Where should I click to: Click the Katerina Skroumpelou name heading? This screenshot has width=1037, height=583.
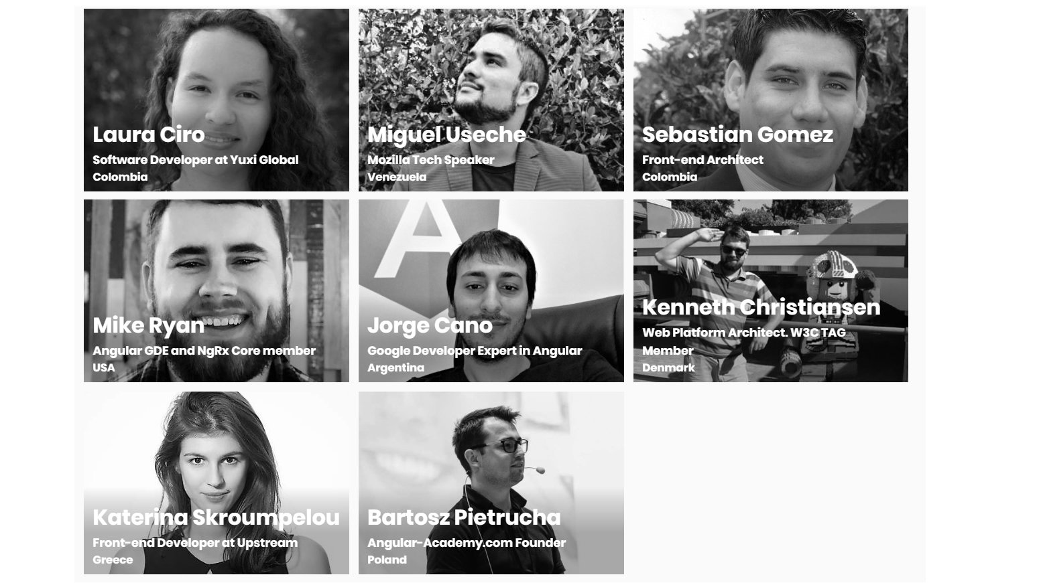coord(216,517)
